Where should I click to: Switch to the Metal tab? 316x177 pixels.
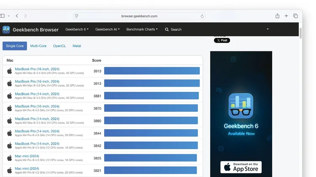point(77,46)
